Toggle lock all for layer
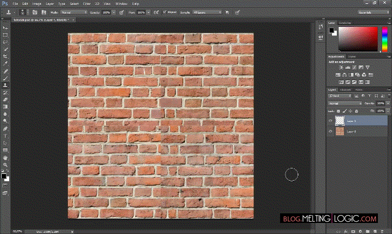The width and height of the screenshot is (392, 234). pyautogui.click(x=356, y=111)
